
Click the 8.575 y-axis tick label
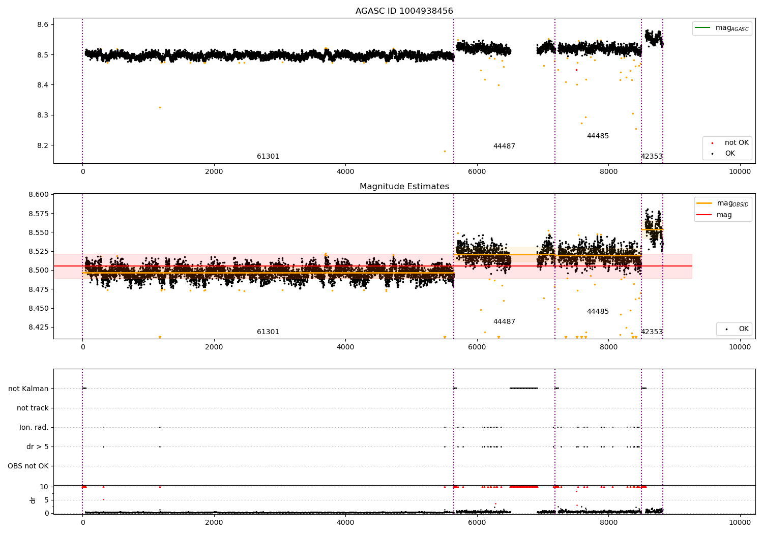click(x=38, y=214)
